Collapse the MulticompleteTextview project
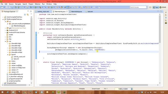 [3, 19]
